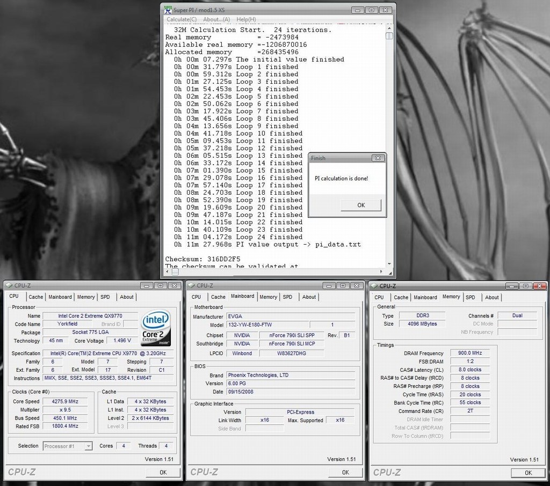Open About tab in right CPU-Z window
This screenshot has height=486, width=550.
[x=492, y=297]
